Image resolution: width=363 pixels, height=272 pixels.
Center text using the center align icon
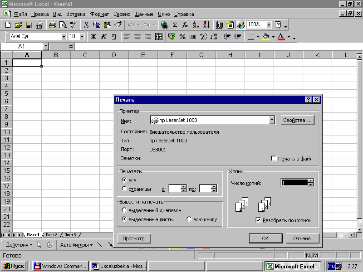pos(137,37)
